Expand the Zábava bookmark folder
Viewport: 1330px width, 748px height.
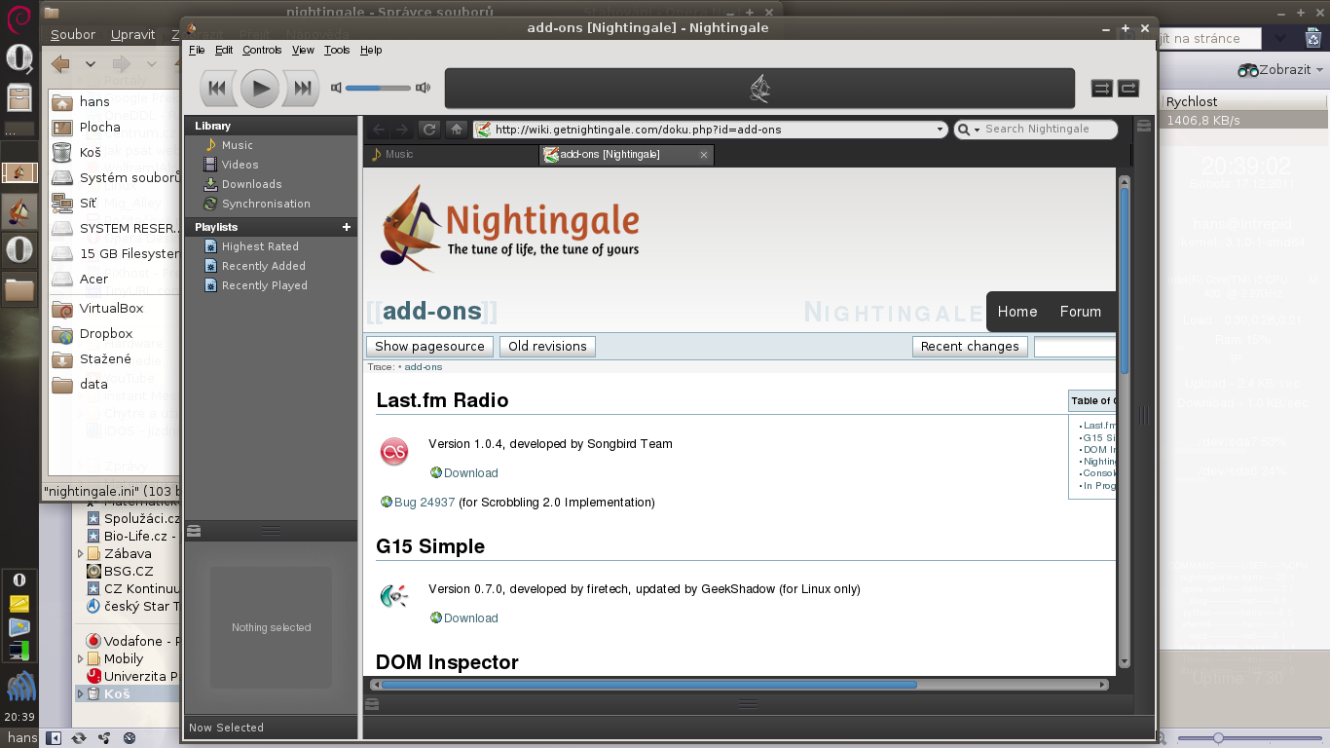point(81,553)
